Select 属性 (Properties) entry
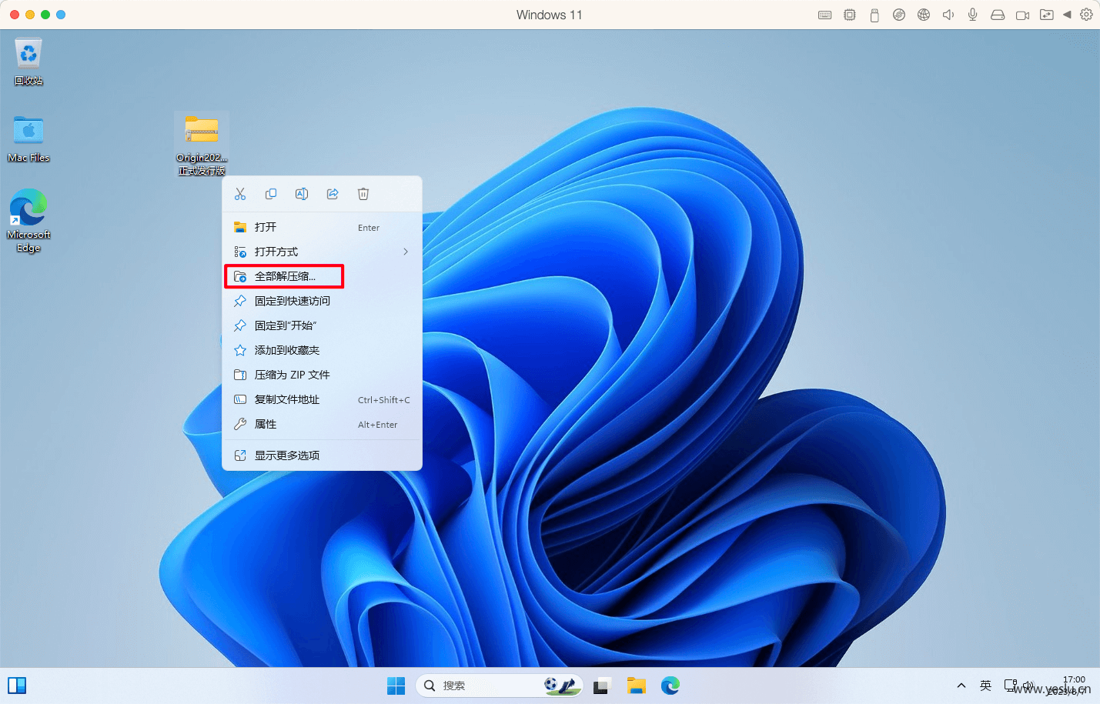 323,424
